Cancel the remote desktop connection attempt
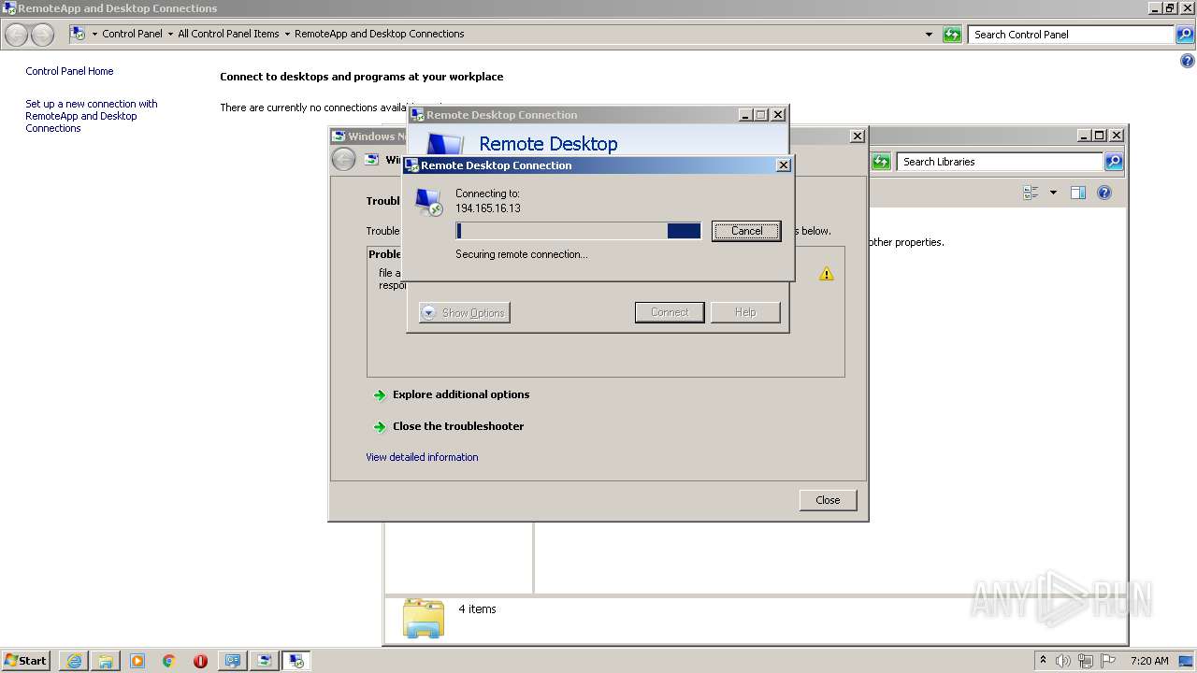This screenshot has width=1197, height=673. 745,231
